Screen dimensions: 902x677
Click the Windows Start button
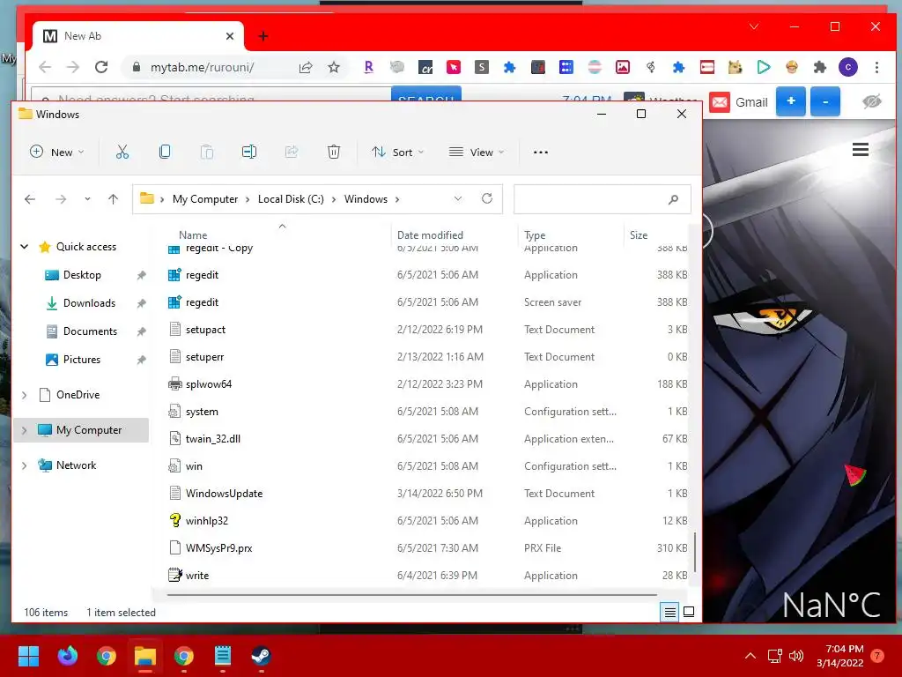(x=28, y=656)
